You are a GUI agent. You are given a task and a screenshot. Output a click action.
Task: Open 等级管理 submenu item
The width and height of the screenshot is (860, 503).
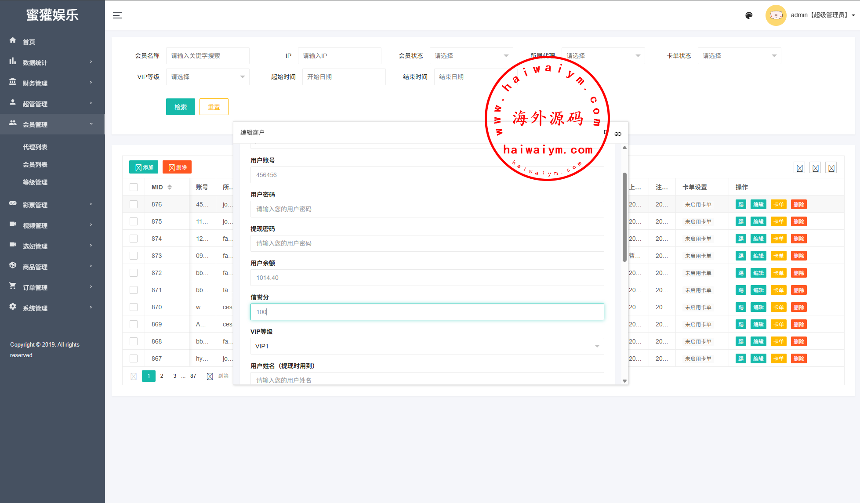pos(35,182)
